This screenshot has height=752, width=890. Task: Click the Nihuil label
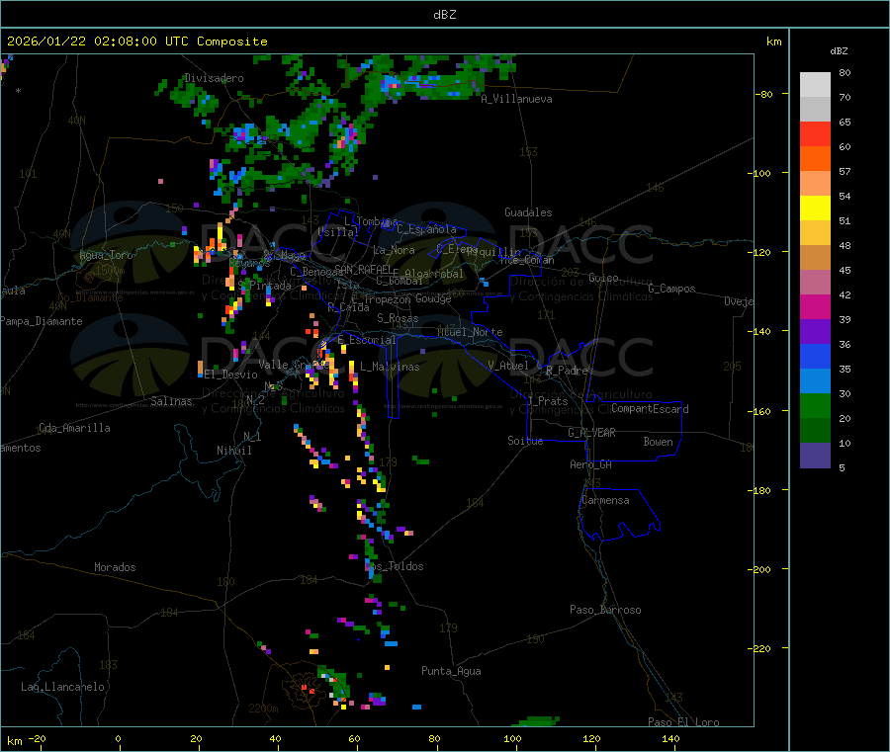[x=233, y=451]
